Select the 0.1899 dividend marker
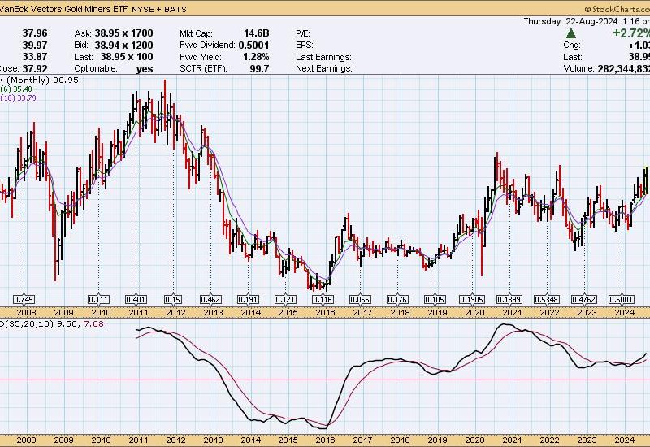Image resolution: width=650 pixels, height=447 pixels. point(509,299)
